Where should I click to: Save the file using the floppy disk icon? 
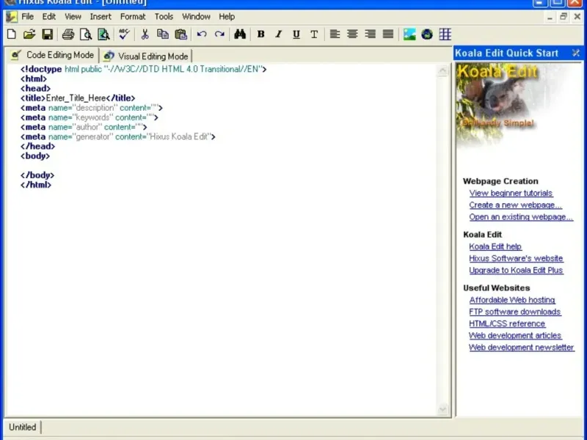coord(47,34)
